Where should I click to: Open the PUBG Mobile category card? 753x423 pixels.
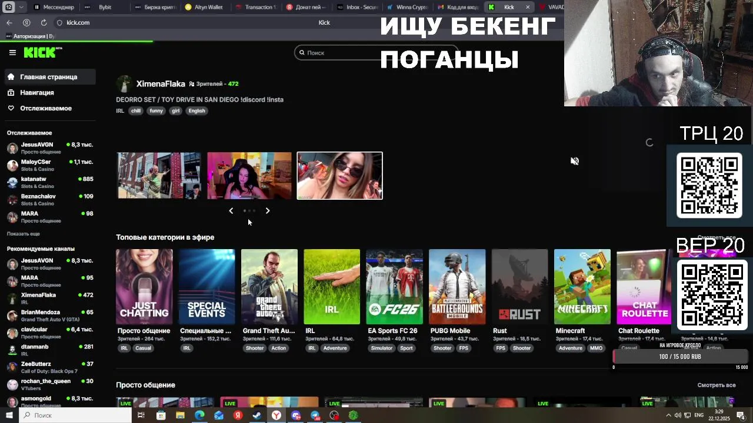point(457,287)
